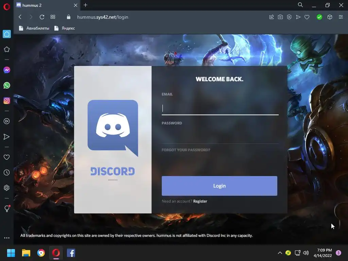Open Facebook app from taskbar

71,253
